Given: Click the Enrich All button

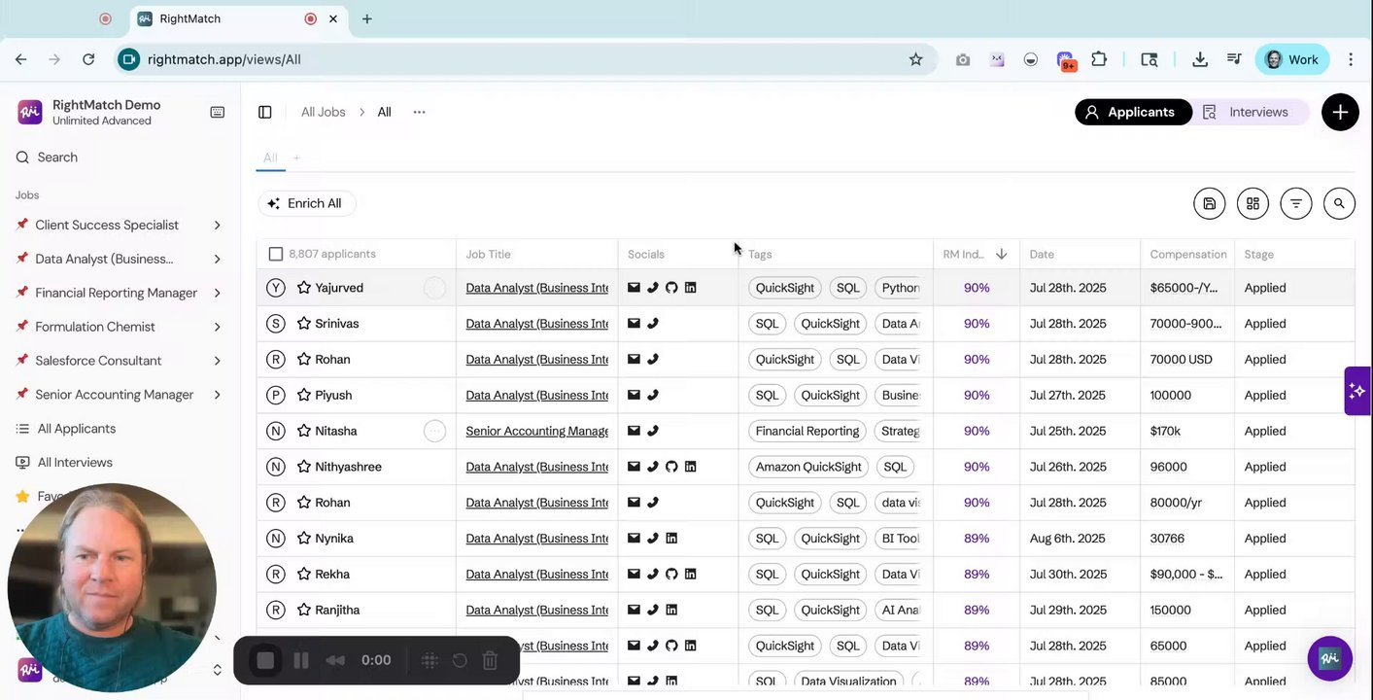Looking at the screenshot, I should [306, 203].
